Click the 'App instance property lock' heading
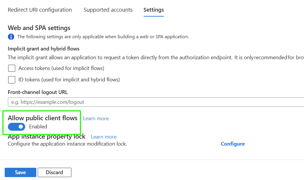This screenshot has height=180, width=304. coord(47,137)
